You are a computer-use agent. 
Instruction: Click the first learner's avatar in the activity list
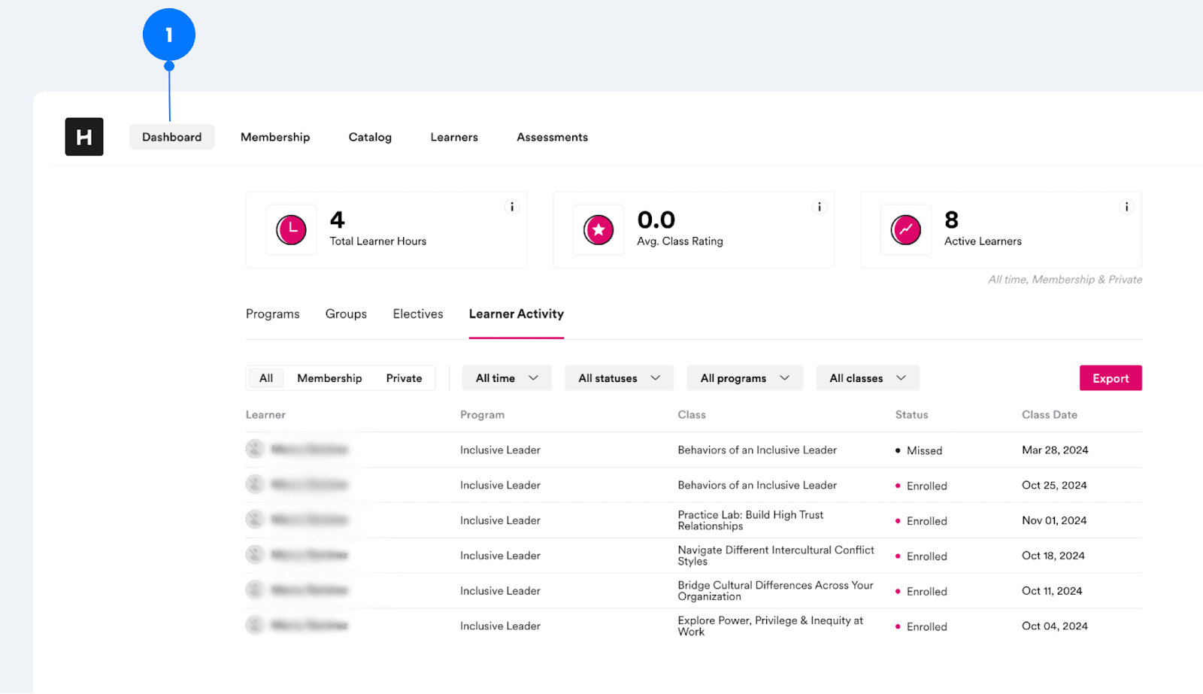pyautogui.click(x=255, y=449)
